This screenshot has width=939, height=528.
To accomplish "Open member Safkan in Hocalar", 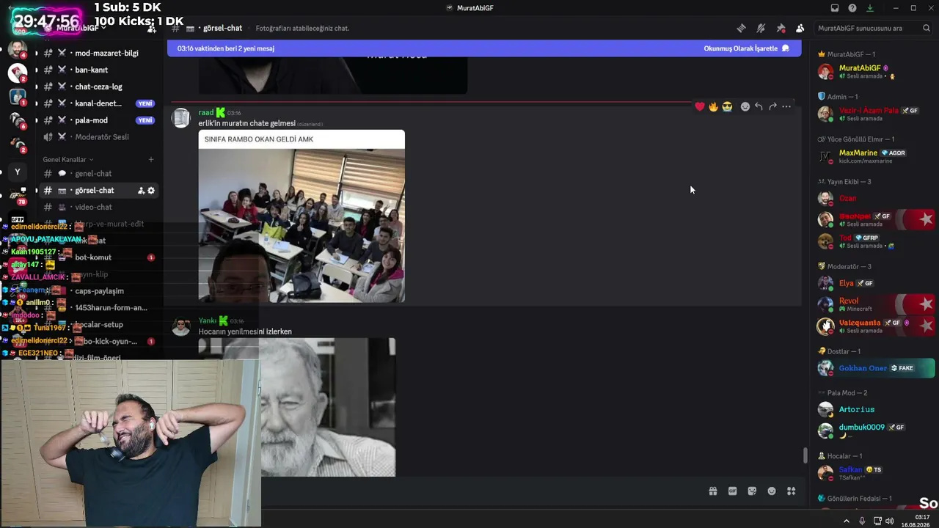I will pyautogui.click(x=876, y=473).
